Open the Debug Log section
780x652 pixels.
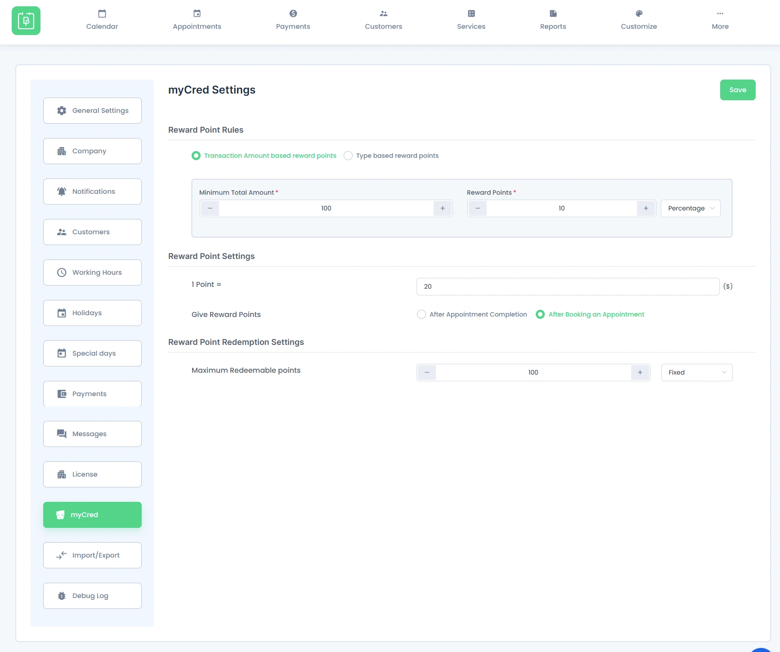pyautogui.click(x=92, y=595)
